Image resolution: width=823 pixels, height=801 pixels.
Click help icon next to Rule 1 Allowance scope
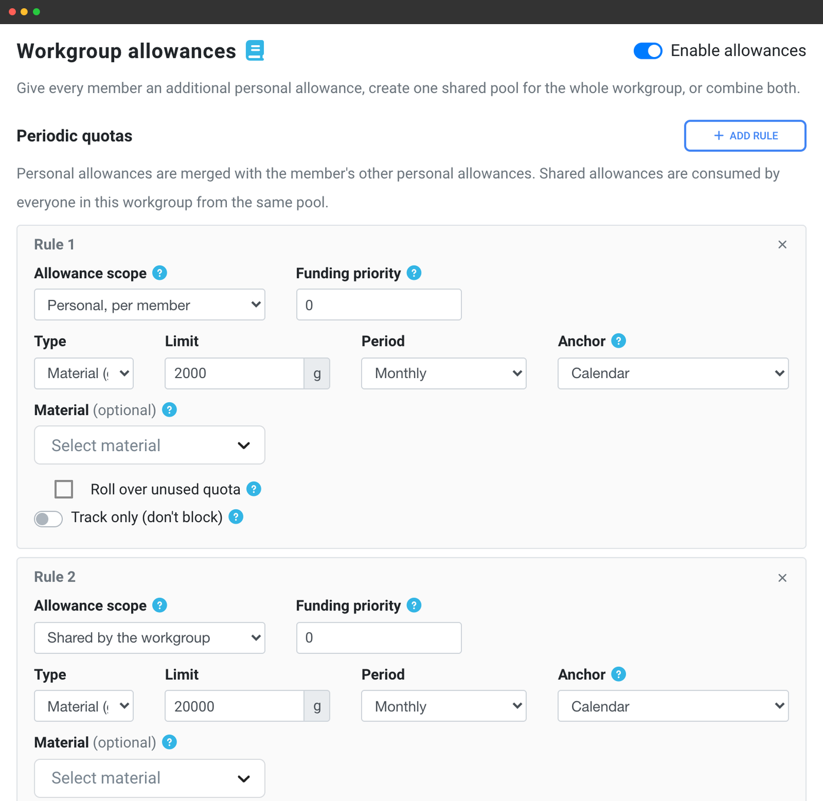pos(159,273)
